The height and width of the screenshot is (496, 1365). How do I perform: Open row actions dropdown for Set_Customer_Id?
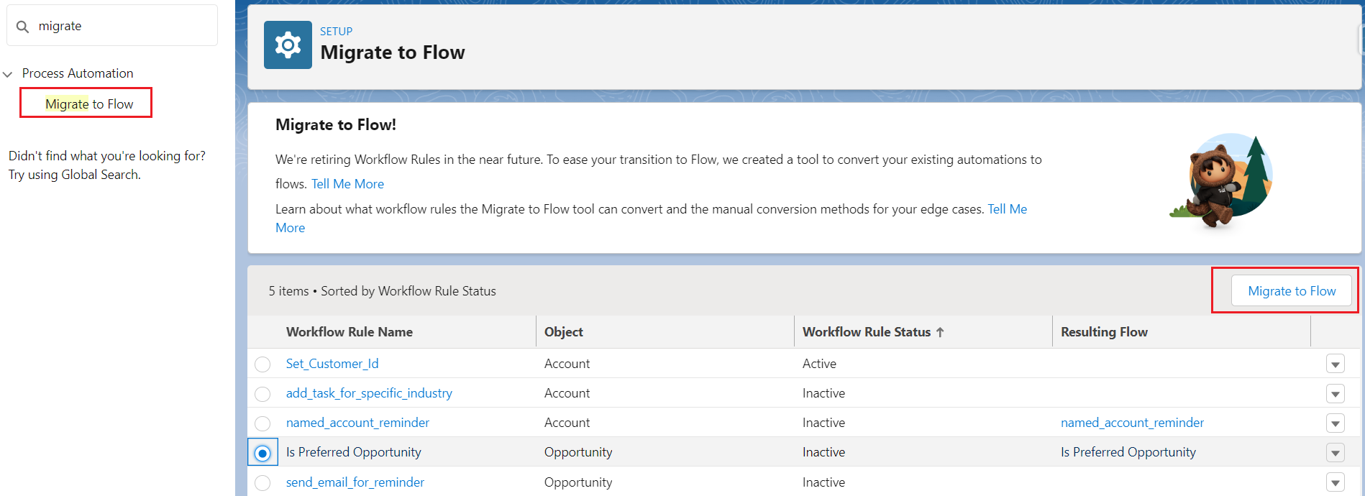(1335, 364)
